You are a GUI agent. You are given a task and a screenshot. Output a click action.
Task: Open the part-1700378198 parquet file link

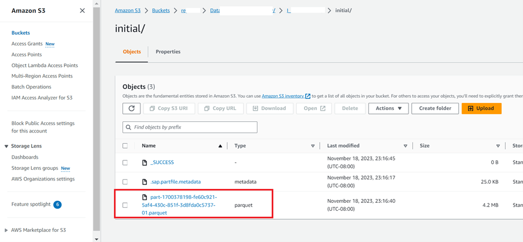(x=179, y=205)
